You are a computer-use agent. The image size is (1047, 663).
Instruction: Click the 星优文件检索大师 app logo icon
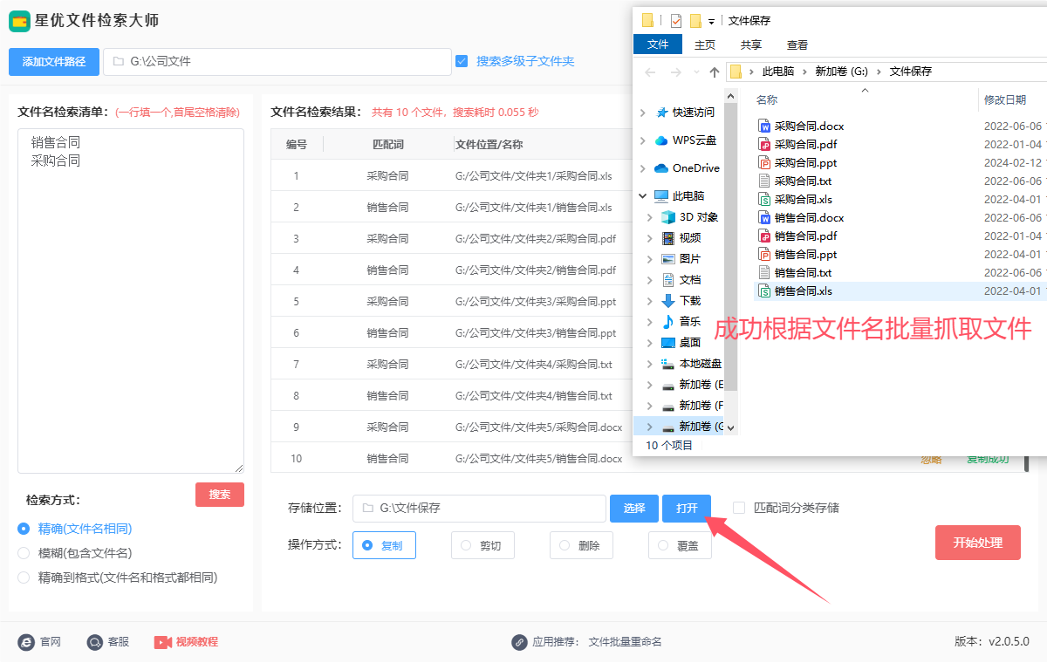coord(19,21)
